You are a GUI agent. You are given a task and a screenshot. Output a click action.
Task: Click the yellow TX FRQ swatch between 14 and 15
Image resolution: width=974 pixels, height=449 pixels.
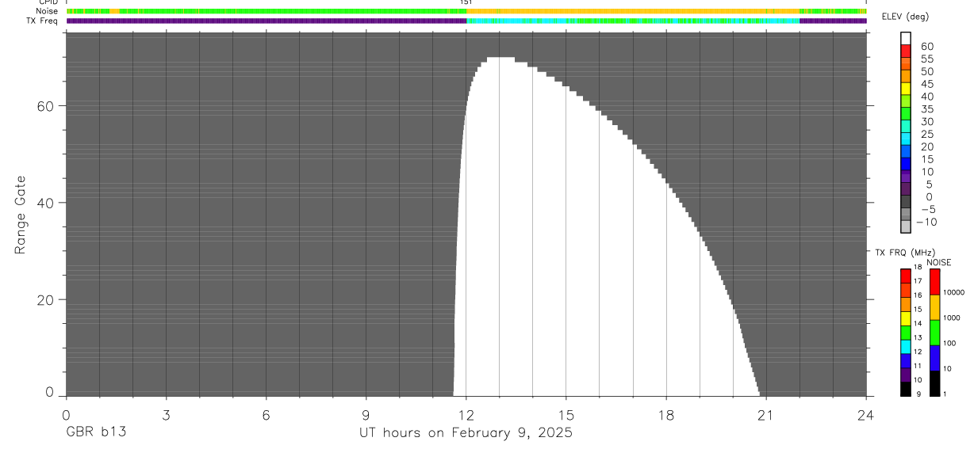click(x=906, y=317)
